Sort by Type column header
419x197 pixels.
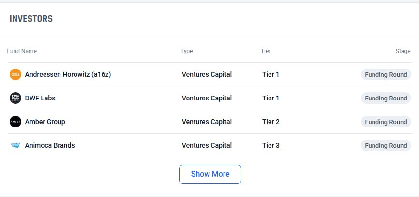click(x=187, y=51)
